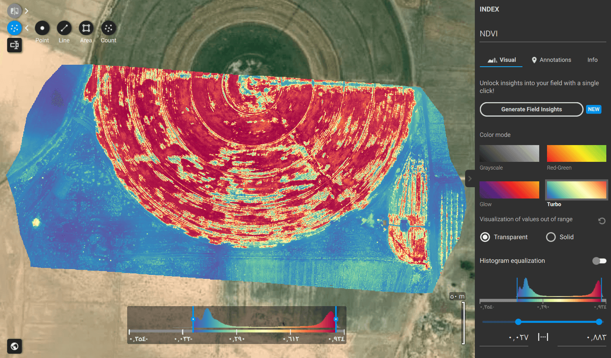Switch to the Annotations tab

tap(551, 60)
